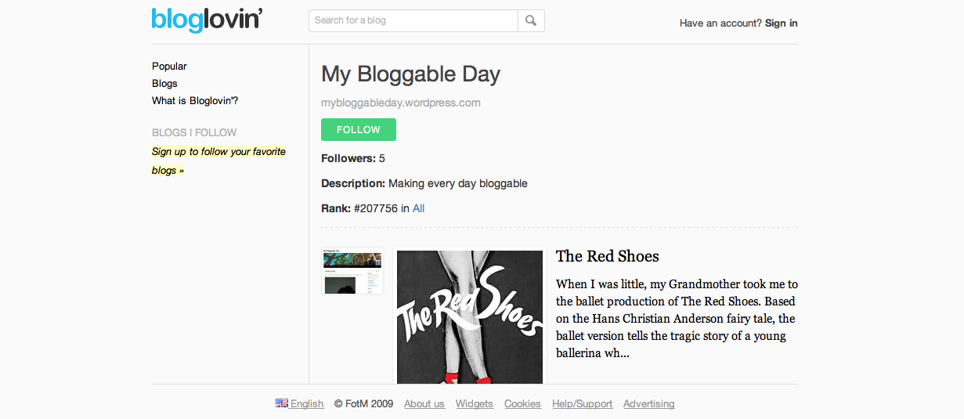Open 'The Red Shoes' post title
The width and height of the screenshot is (964, 419).
pyautogui.click(x=607, y=256)
